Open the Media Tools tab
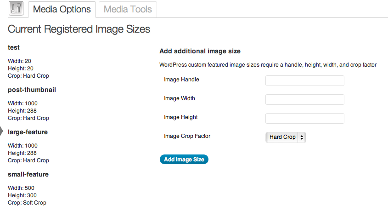Image resolution: width=388 pixels, height=217 pixels. pos(128,9)
